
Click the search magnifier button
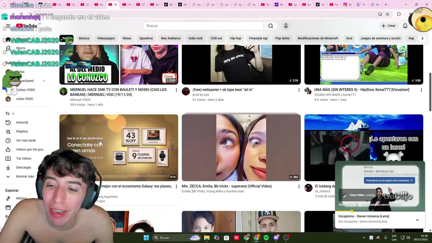pyautogui.click(x=271, y=26)
